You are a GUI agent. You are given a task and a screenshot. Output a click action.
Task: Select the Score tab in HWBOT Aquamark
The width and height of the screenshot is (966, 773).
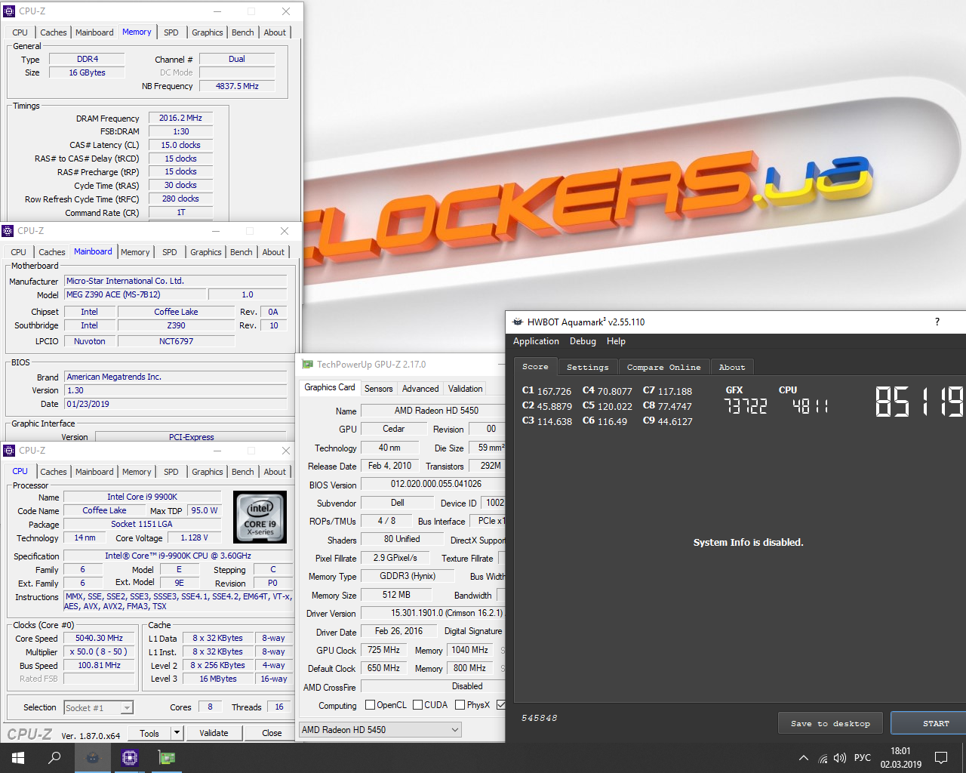536,367
